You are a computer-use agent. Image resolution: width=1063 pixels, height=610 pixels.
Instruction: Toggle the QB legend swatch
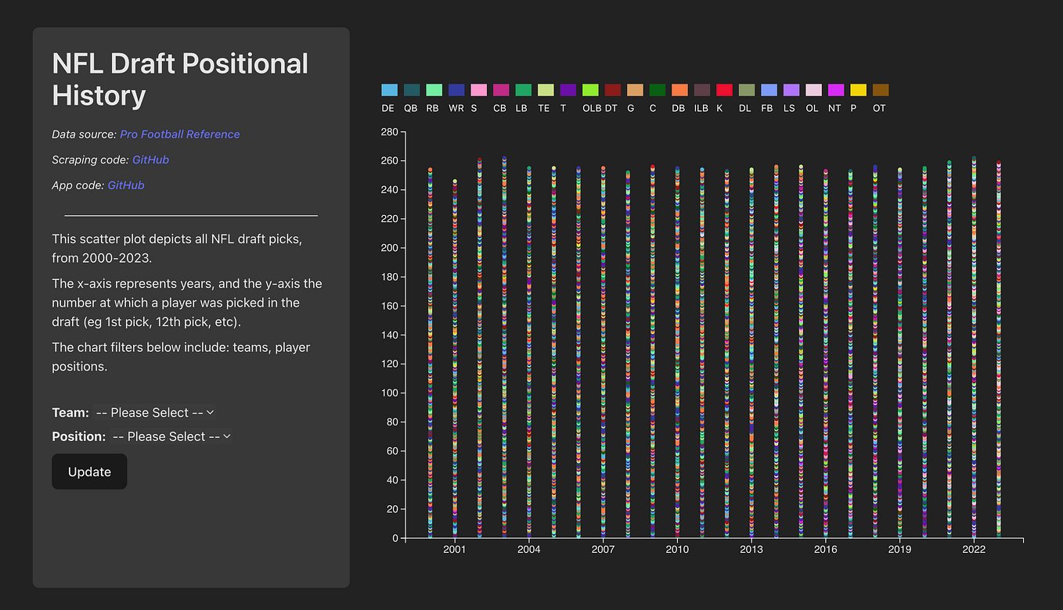point(410,89)
